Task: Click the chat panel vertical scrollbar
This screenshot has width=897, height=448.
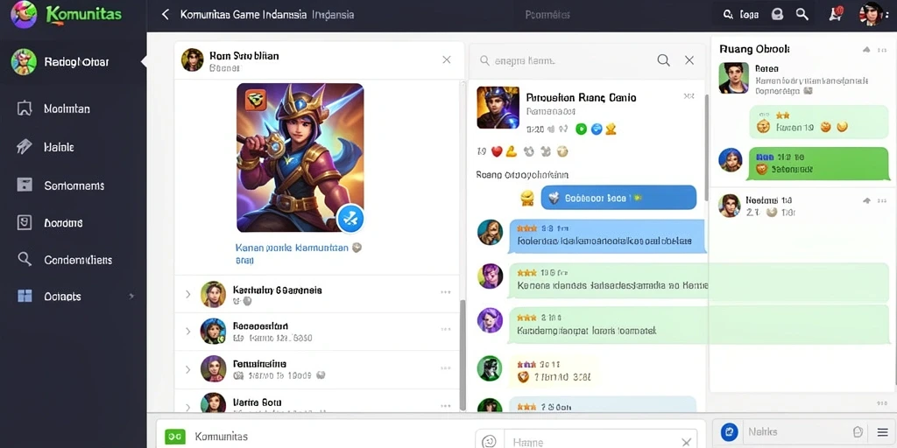Action: click(x=707, y=147)
